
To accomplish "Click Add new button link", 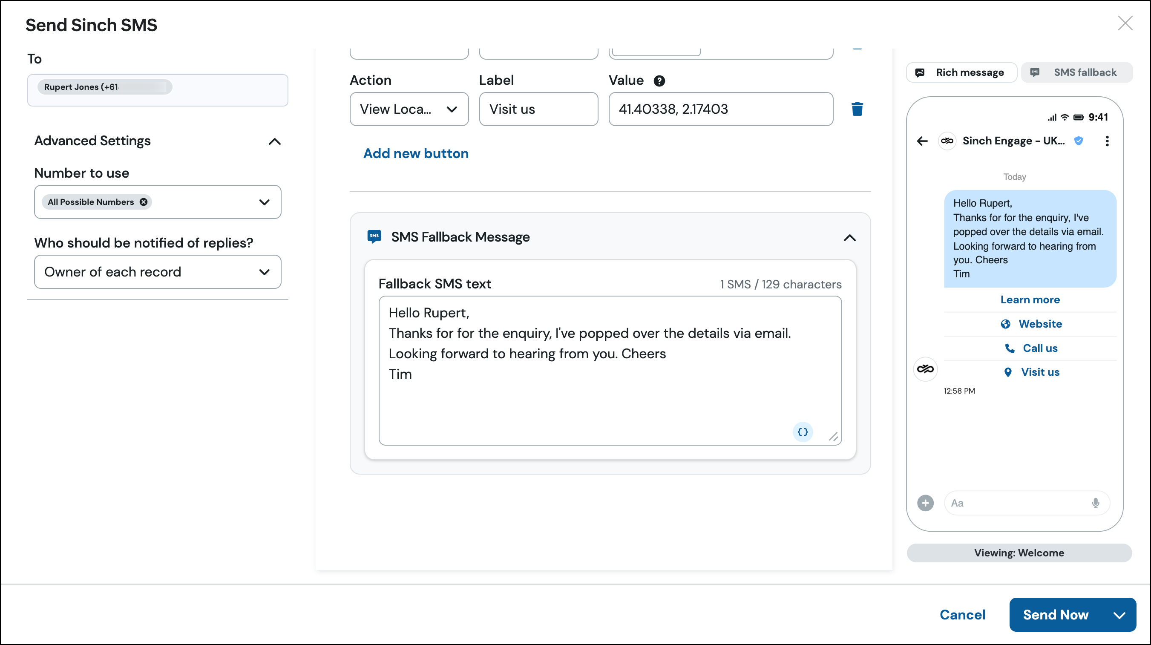I will pos(416,153).
